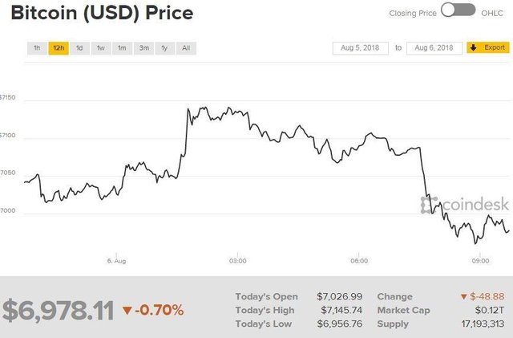The height and width of the screenshot is (338, 513).
Task: Click the red down arrow beside -0.70%
Action: (x=127, y=310)
